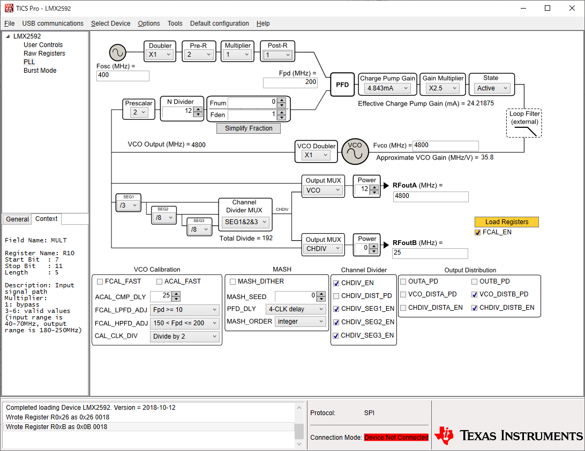Open the FCAL_LPFD_ADJ dropdown
585x451 pixels.
[x=185, y=310]
